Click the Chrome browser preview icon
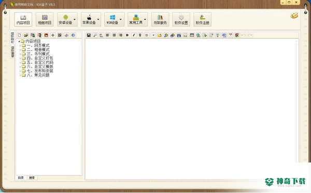This screenshot has width=311, height=193. pos(237,35)
